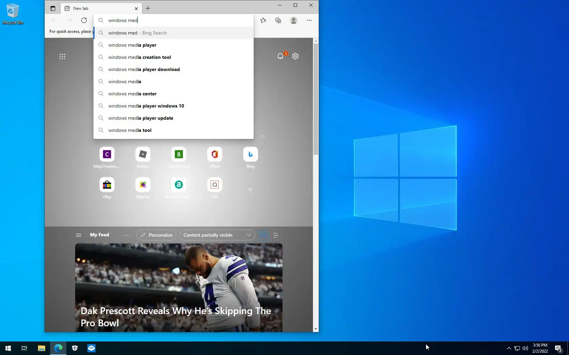Choose 'windows media player windows 10' suggestion
Image resolution: width=569 pixels, height=355 pixels.
173,106
